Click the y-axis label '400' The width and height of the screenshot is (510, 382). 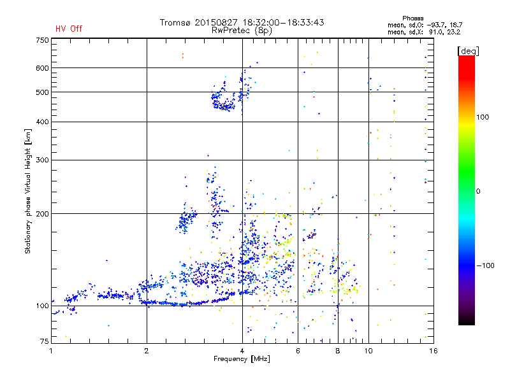point(42,122)
